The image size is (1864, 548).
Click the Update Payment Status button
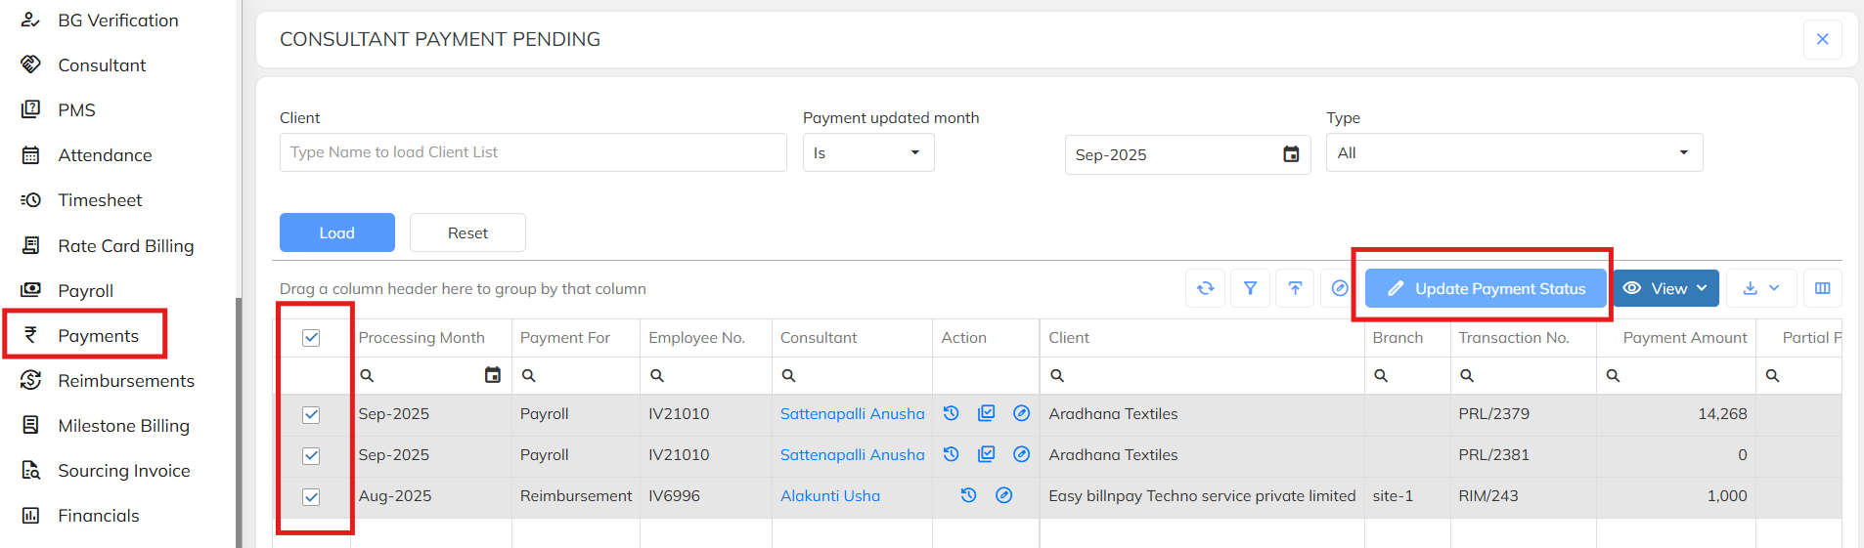(1486, 288)
